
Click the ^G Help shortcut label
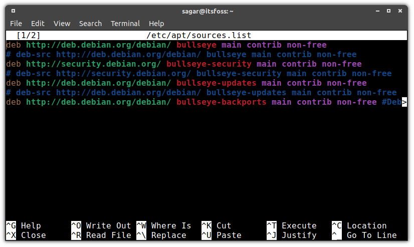[24, 225]
